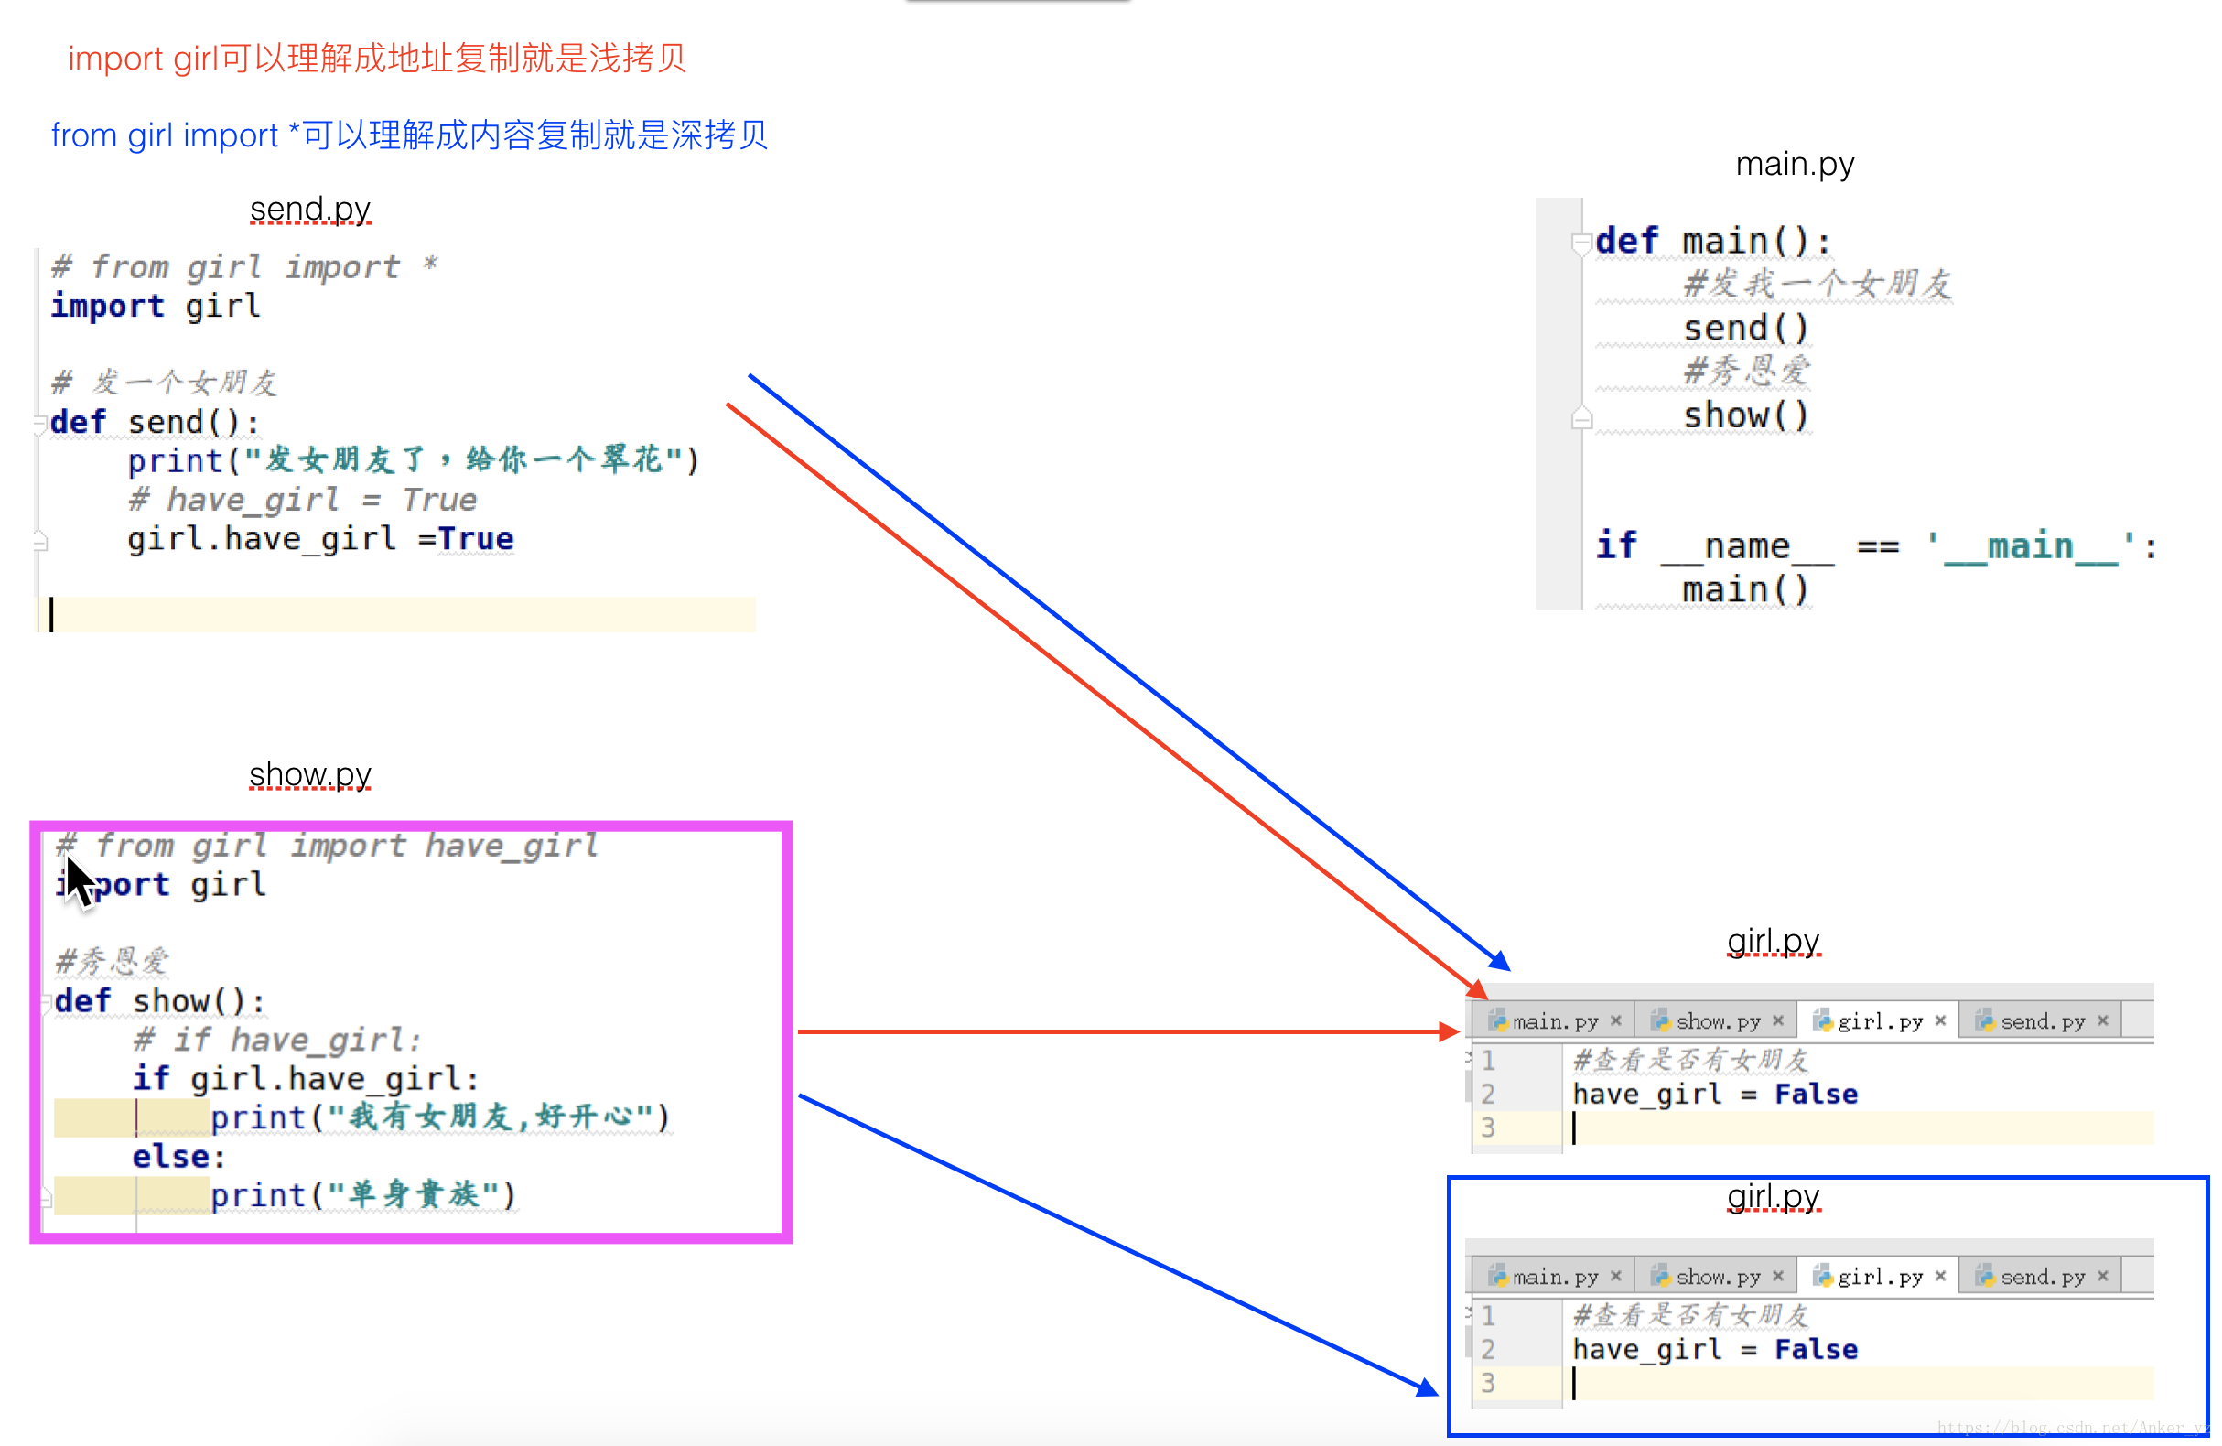Switch to show.py tab in upper girl.py editor
Screen dimensions: 2222x1446
[1718, 1021]
